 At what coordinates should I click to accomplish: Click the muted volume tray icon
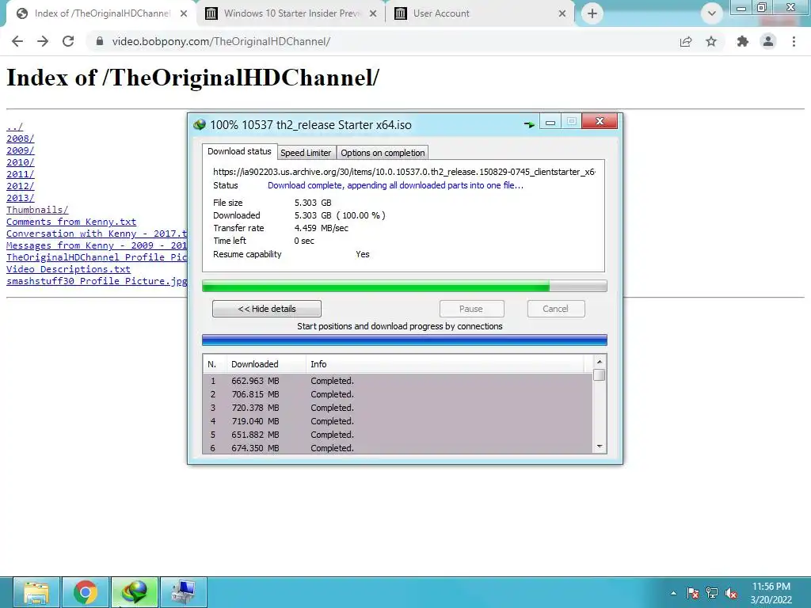[x=731, y=593]
